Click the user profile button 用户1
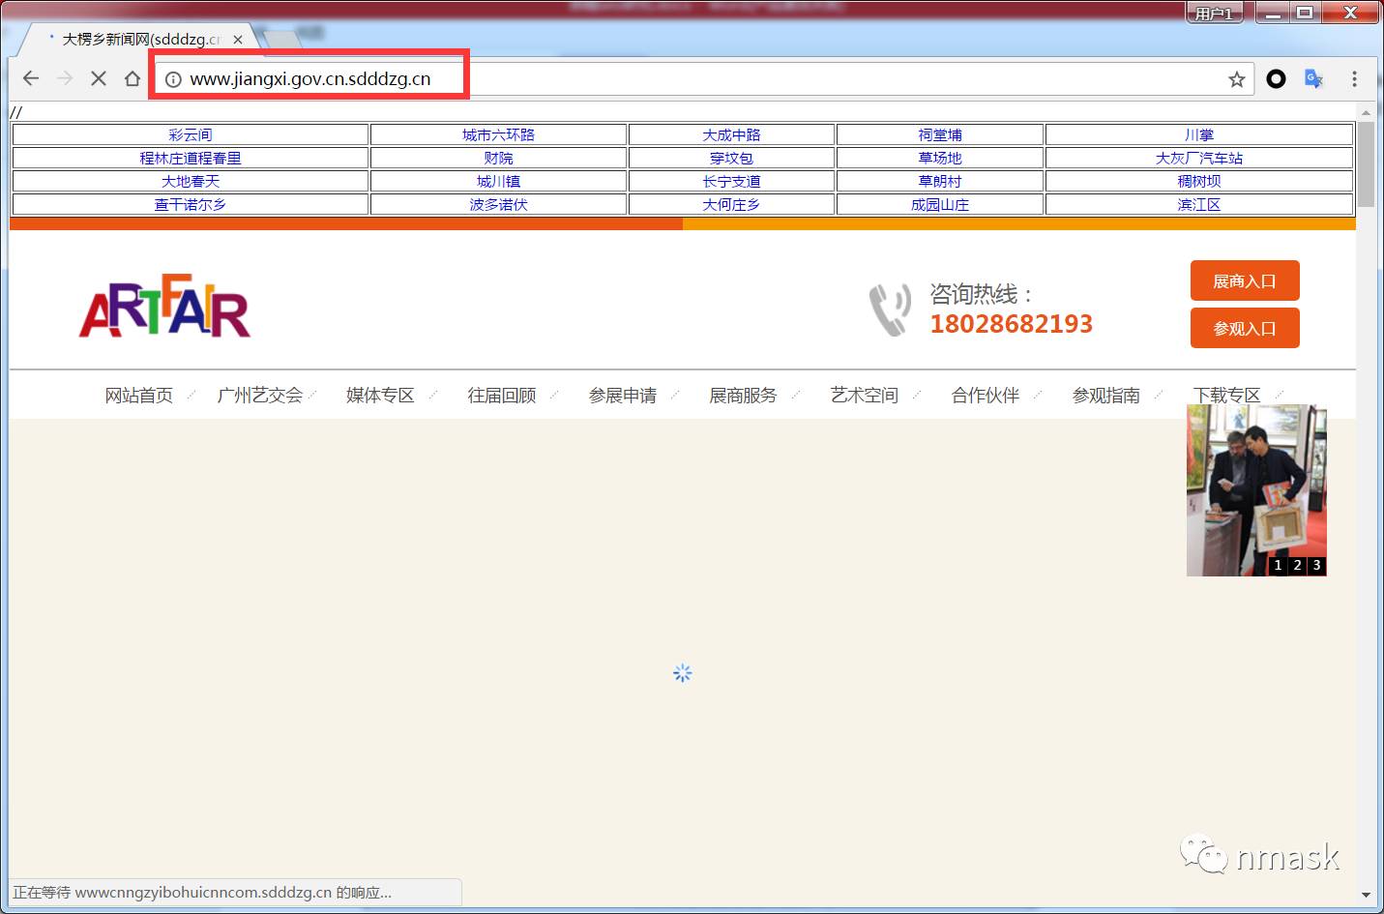The width and height of the screenshot is (1384, 914). 1214,14
